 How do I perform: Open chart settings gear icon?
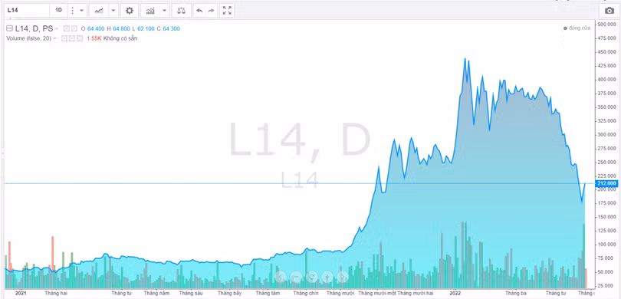tap(130, 10)
